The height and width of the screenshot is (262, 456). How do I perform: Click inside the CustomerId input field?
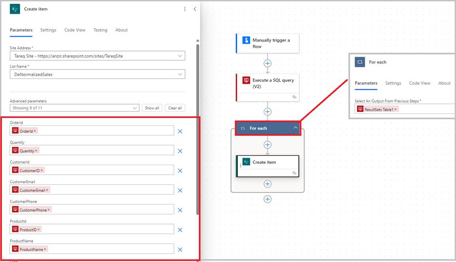click(92, 170)
